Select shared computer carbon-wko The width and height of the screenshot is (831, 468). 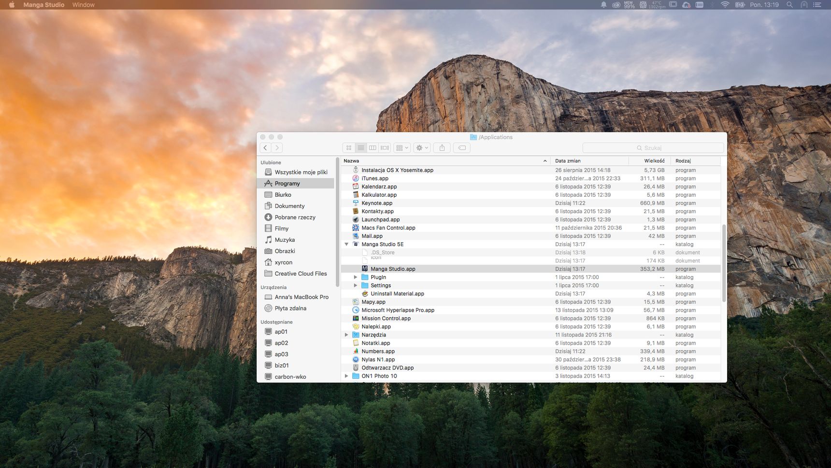click(x=296, y=377)
